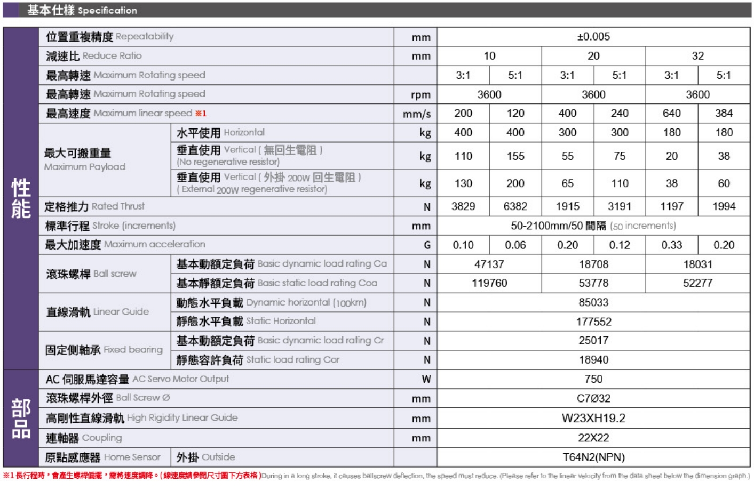
Task: Click the Vertical payload 155 cell
Action: click(515, 156)
